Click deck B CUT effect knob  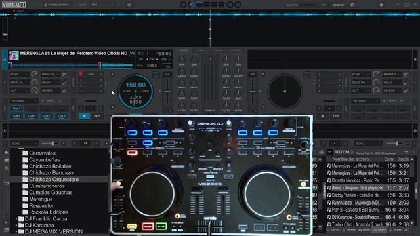point(376,90)
